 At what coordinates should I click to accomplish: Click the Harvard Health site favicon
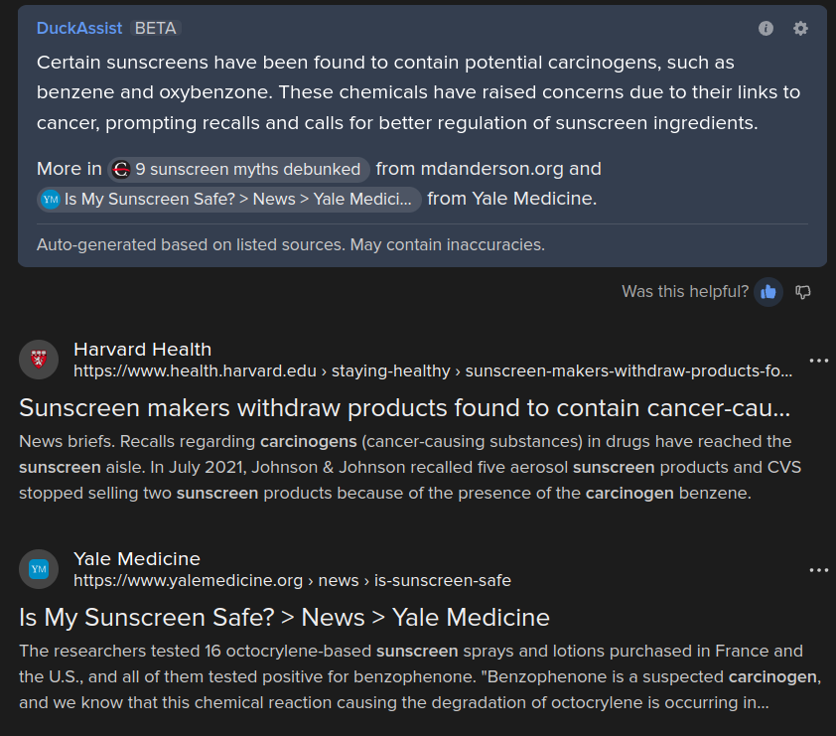click(x=39, y=359)
